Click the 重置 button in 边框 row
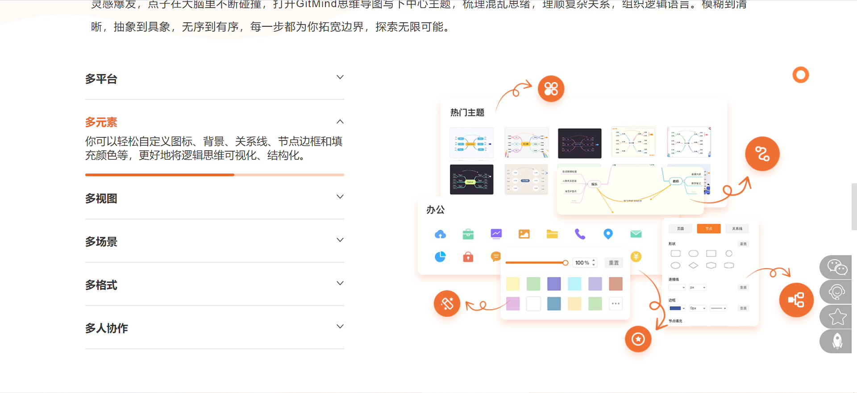This screenshot has width=857, height=393. pos(743,308)
